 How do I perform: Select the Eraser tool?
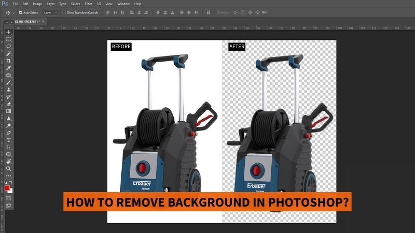coord(8,104)
